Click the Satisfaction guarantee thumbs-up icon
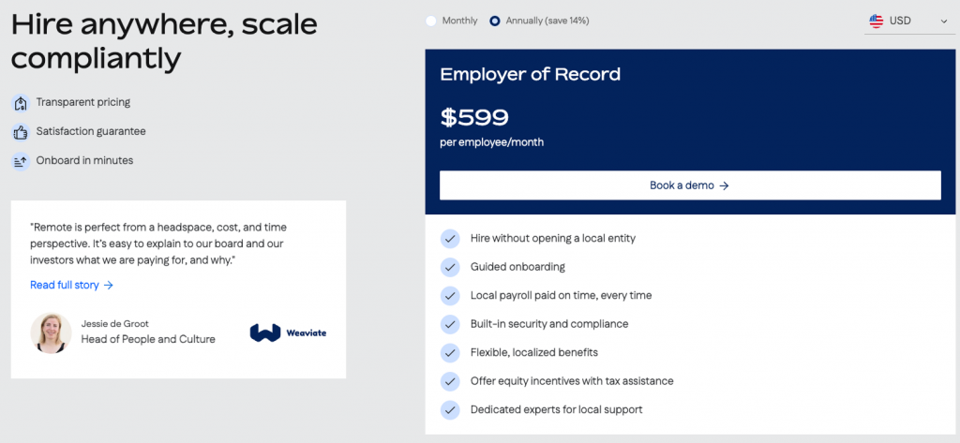Screen dimensions: 960x443 pos(21,131)
